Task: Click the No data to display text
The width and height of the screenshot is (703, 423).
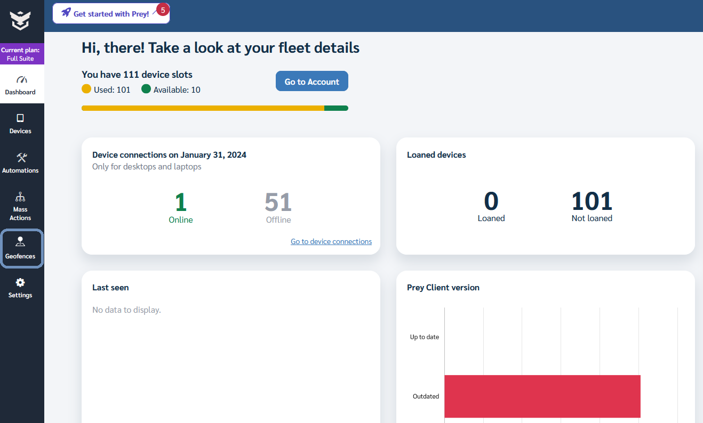Action: [126, 310]
